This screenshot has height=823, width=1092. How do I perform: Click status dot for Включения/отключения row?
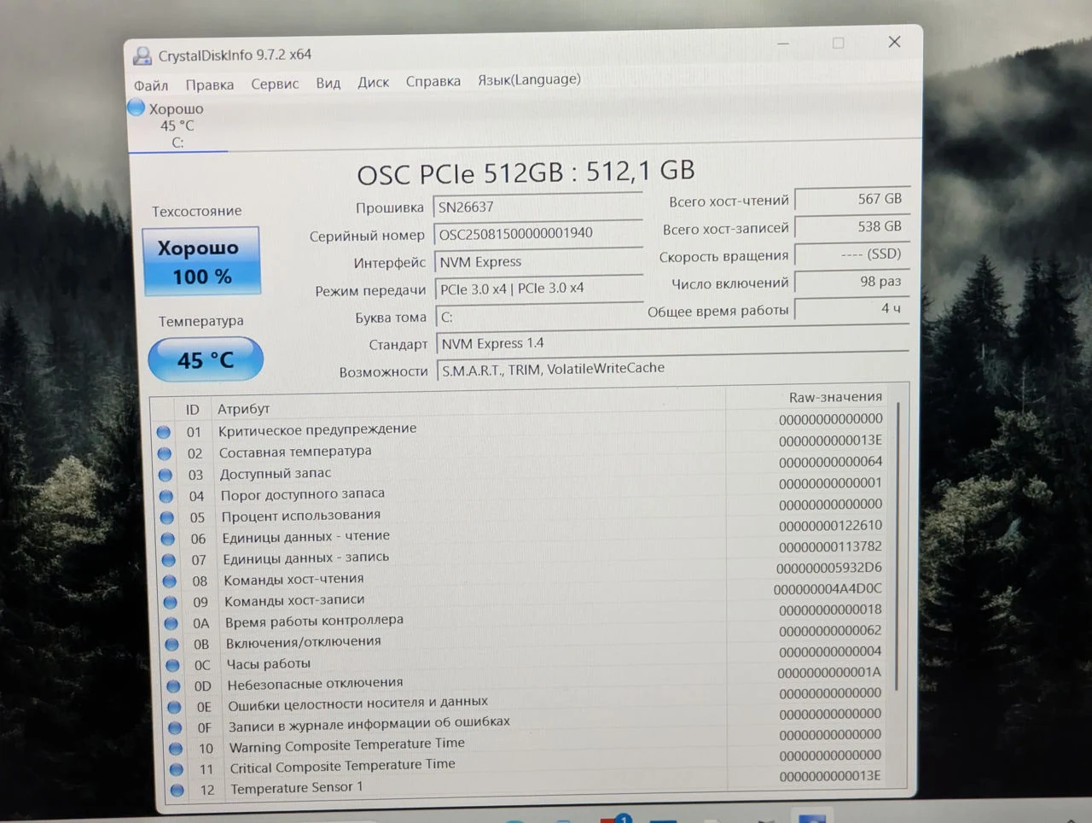click(x=172, y=645)
